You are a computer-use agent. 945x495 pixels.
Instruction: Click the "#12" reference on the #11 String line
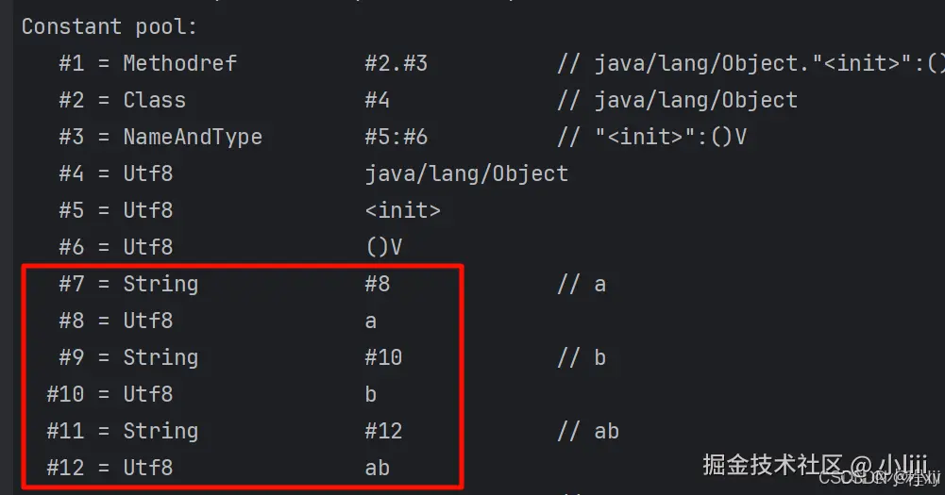coord(383,431)
